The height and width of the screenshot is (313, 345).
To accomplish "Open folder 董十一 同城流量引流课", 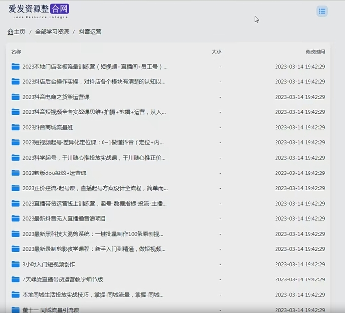I will pos(51,310).
